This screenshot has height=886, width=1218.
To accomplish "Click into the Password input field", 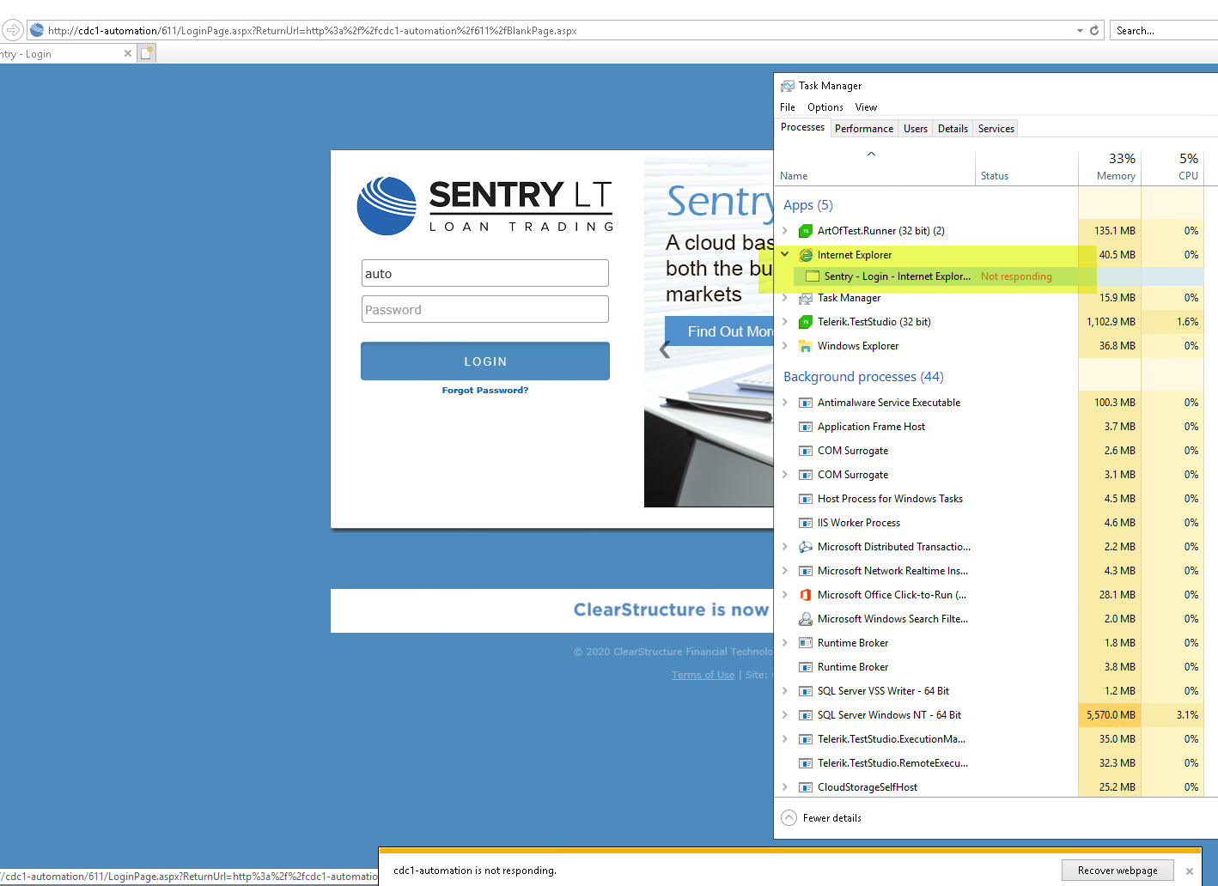I will pos(484,310).
